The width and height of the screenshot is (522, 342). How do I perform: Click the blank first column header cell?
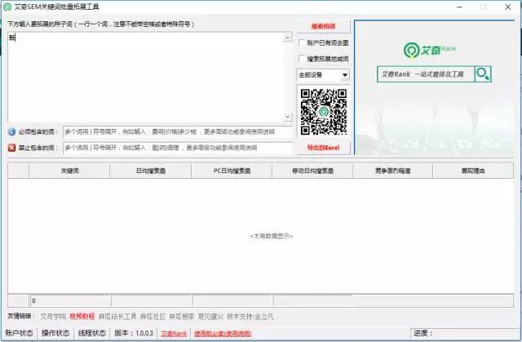[x=19, y=171]
